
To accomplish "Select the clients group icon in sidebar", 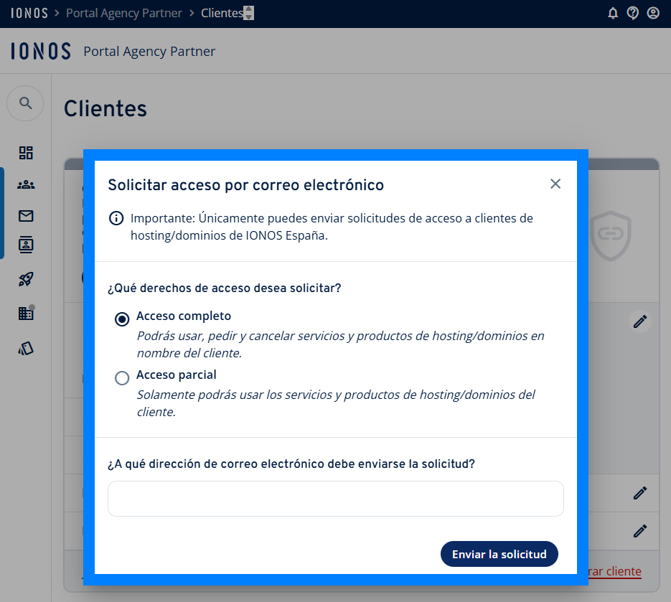I will pos(26,184).
